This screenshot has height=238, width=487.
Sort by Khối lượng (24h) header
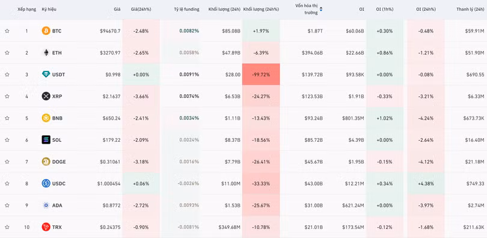[224, 9]
